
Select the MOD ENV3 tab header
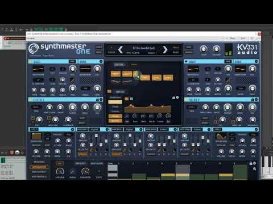151,129
